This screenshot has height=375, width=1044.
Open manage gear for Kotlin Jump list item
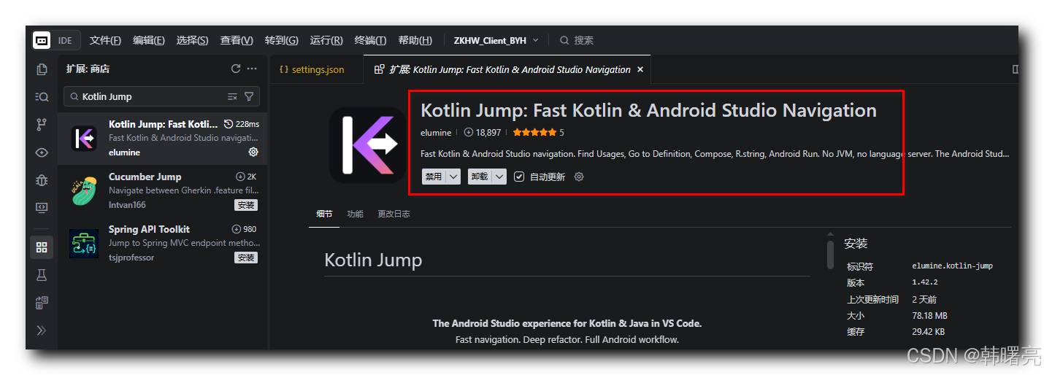(x=253, y=152)
